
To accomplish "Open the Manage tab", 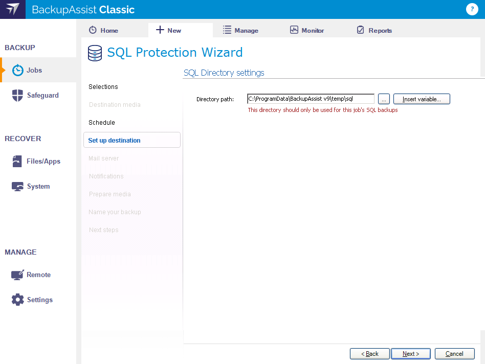I will (246, 30).
